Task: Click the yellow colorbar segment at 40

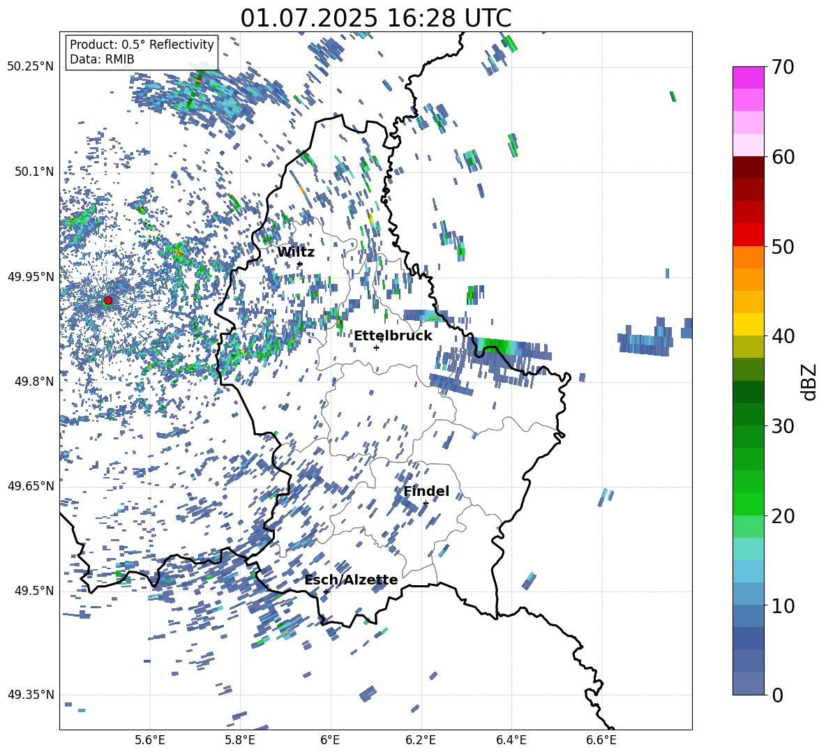Action: (x=748, y=324)
